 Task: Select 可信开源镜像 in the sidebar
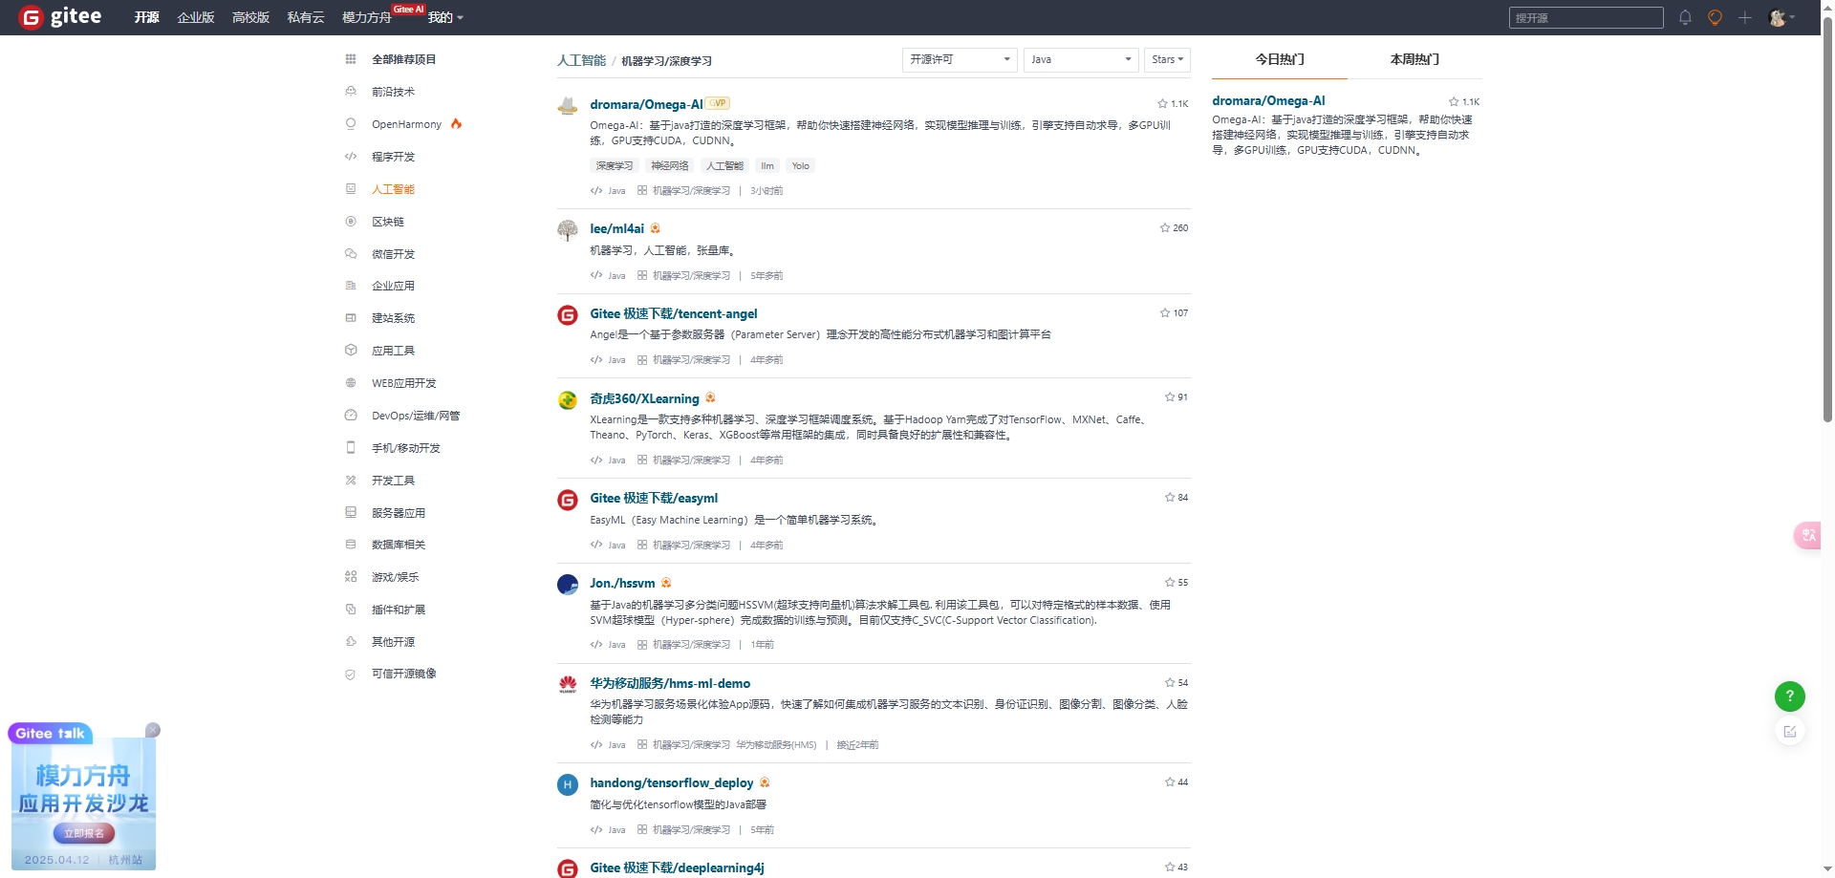(x=404, y=674)
